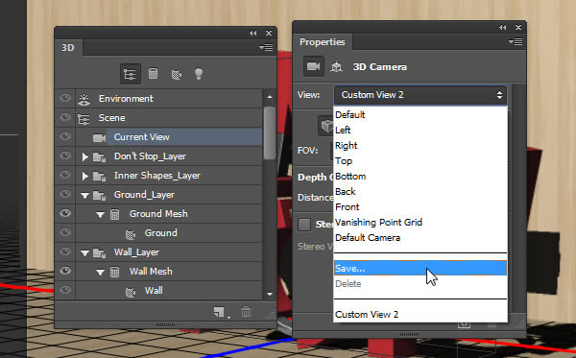The height and width of the screenshot is (358, 576).
Task: Choose Vanishing Point Grid view
Action: [420, 222]
